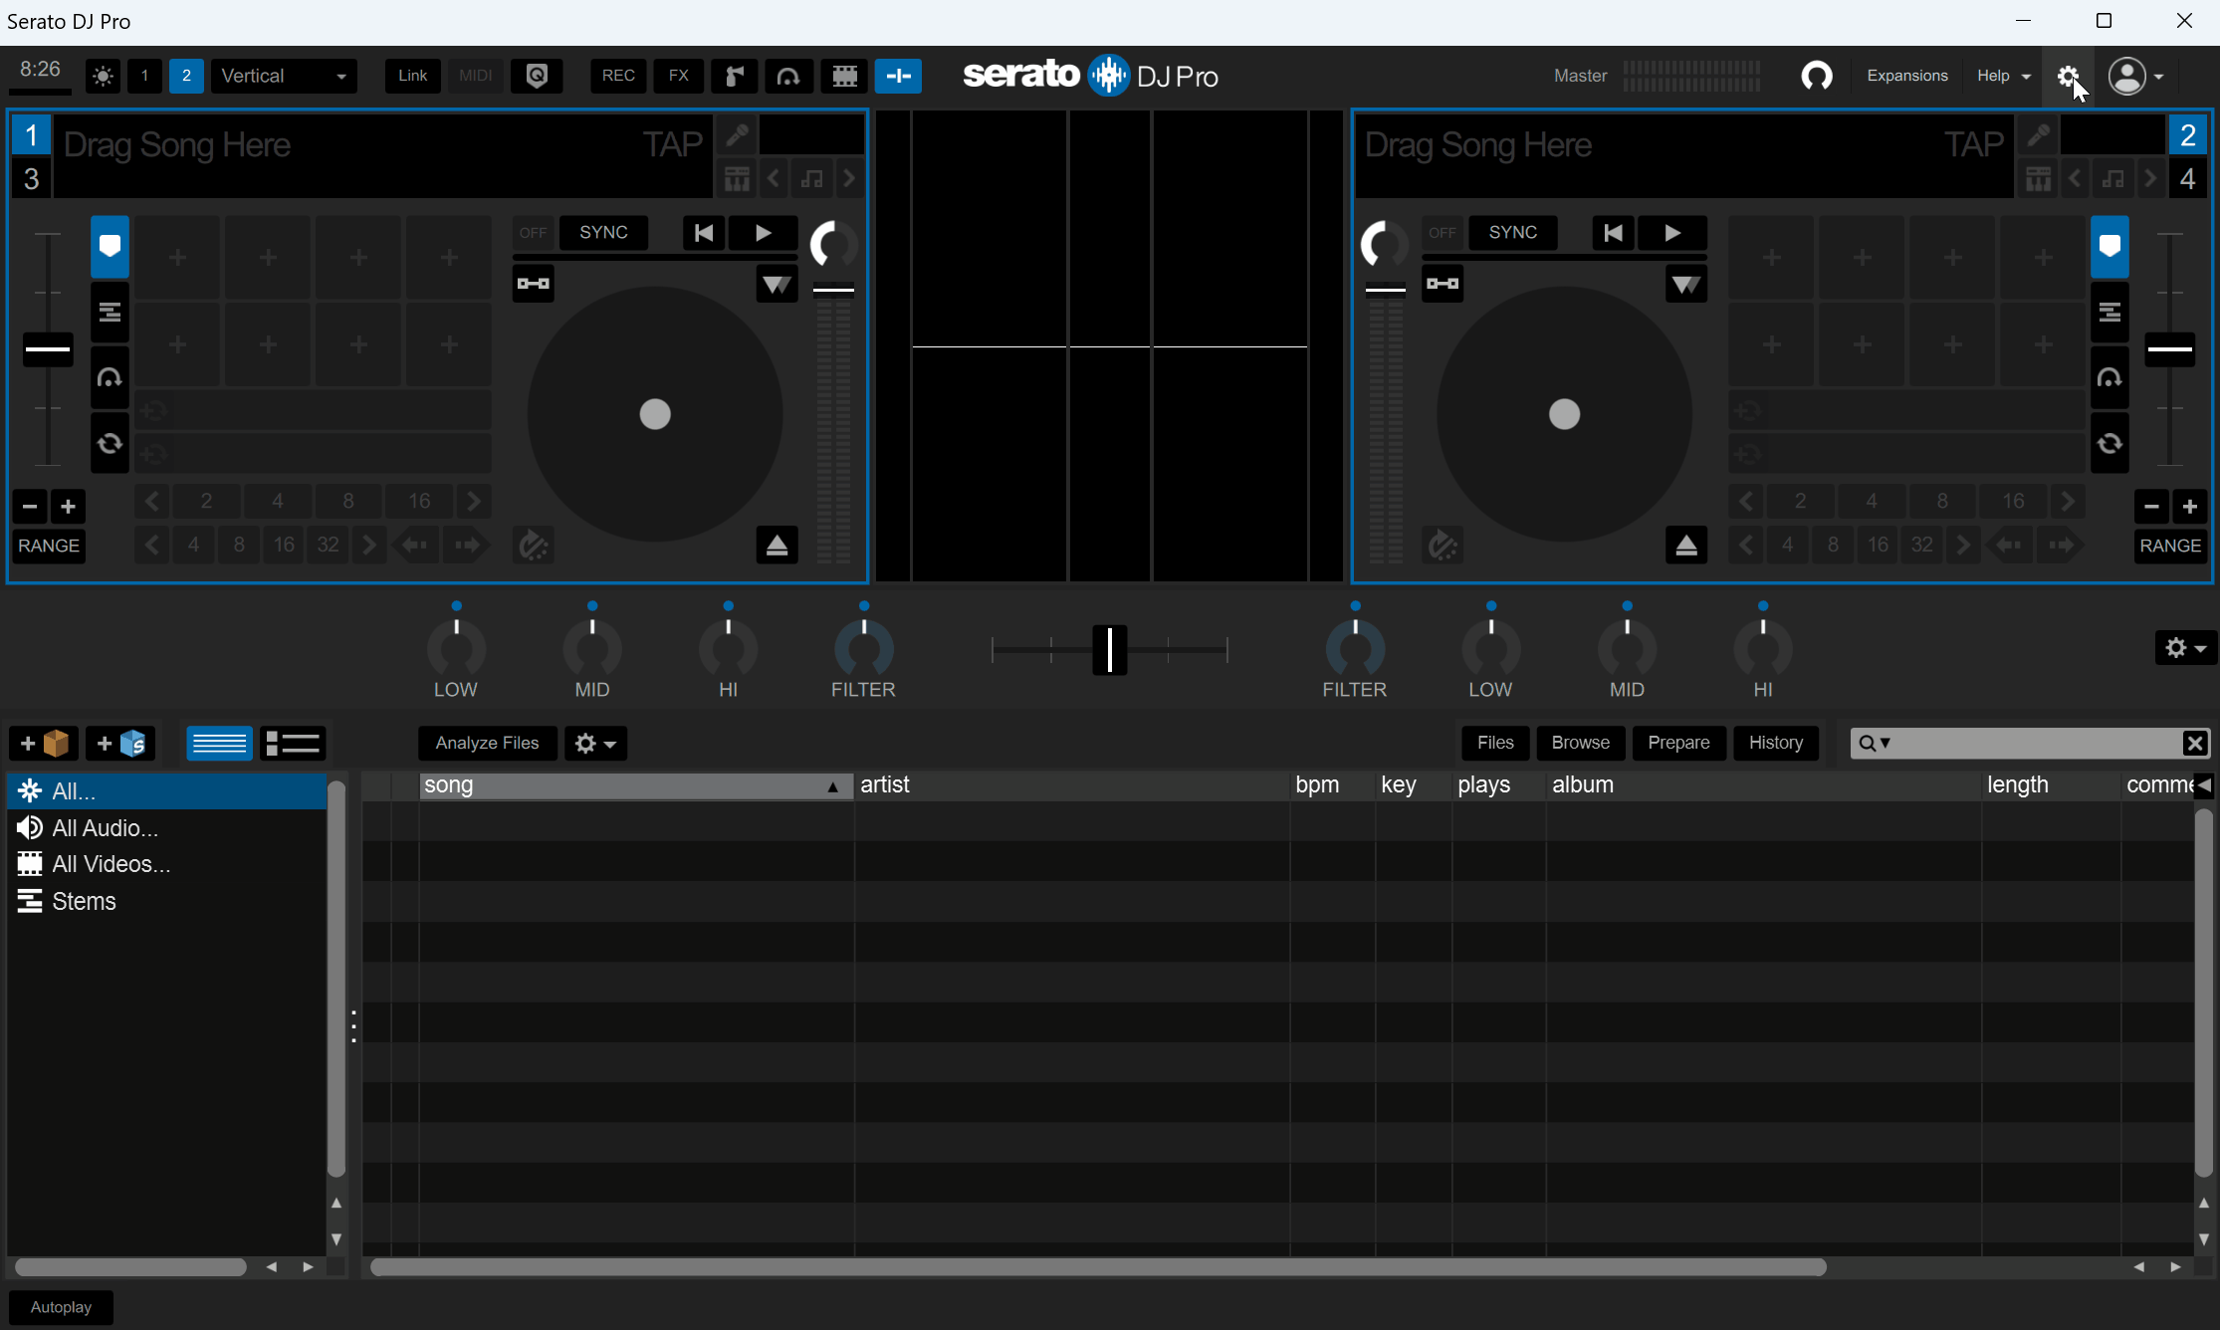Open the Video panel film icon
The height and width of the screenshot is (1330, 2220).
pyautogui.click(x=844, y=76)
